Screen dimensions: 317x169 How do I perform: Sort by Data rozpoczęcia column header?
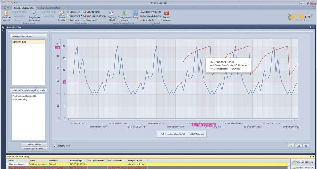coord(77,160)
